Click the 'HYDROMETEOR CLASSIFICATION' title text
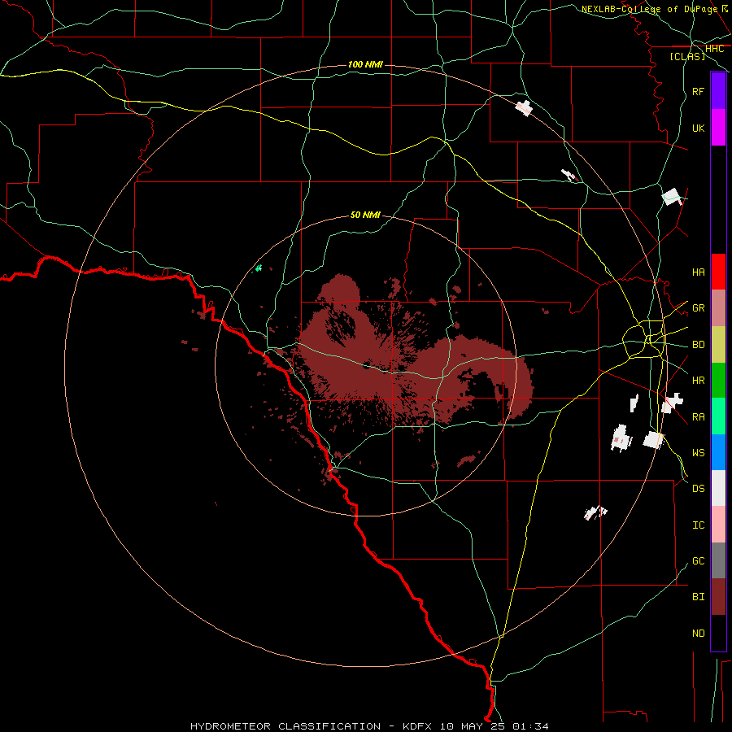732x732 pixels. click(x=285, y=726)
